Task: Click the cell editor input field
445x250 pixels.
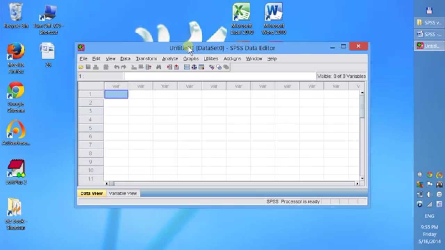Action: (x=220, y=76)
